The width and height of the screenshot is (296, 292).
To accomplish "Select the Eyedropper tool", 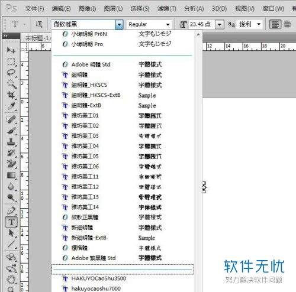I will pos(11,106).
